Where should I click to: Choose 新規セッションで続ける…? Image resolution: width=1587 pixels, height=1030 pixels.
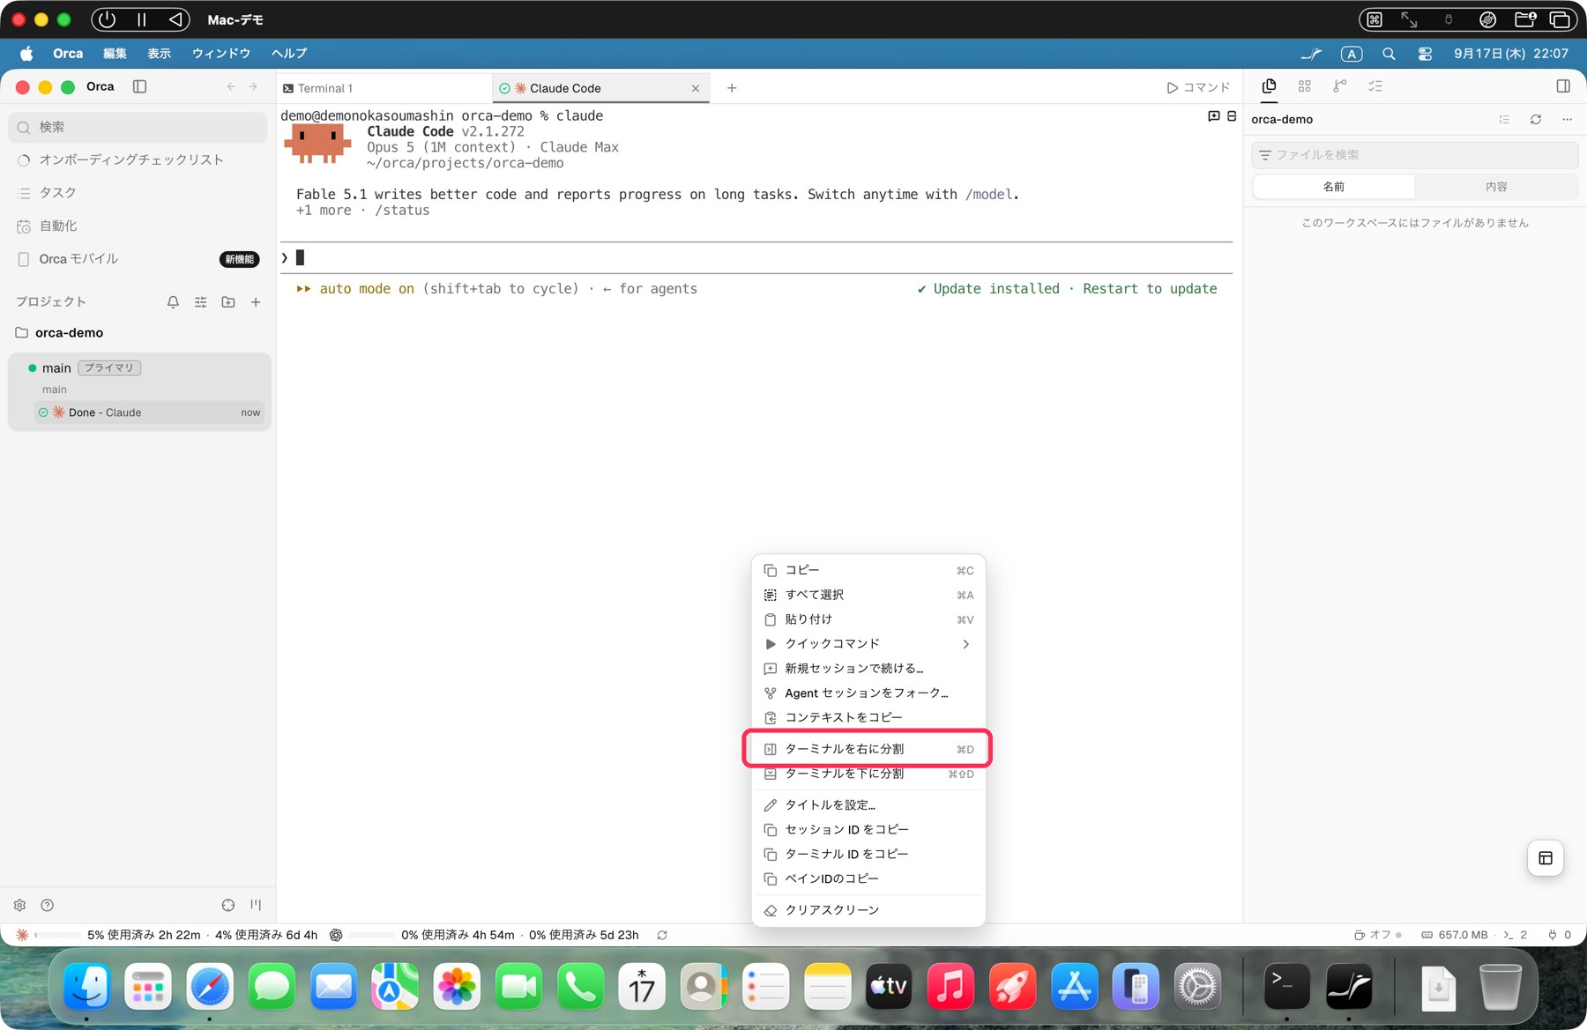(868, 669)
